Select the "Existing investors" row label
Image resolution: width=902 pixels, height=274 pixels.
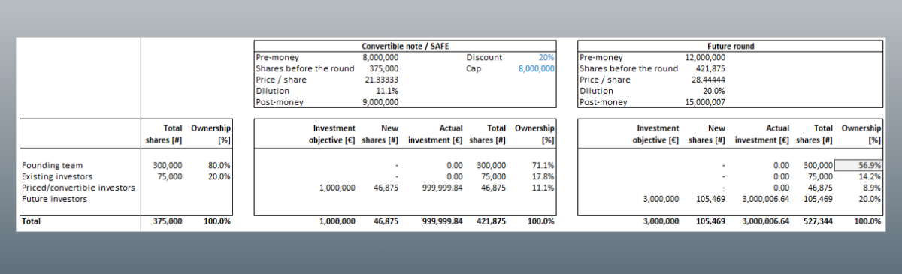(57, 176)
